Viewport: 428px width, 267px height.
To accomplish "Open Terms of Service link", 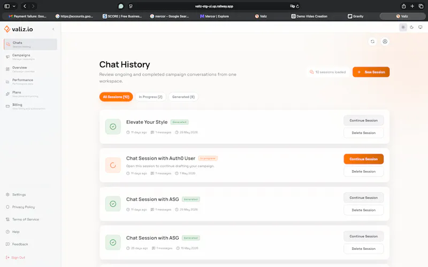I will tap(25, 219).
